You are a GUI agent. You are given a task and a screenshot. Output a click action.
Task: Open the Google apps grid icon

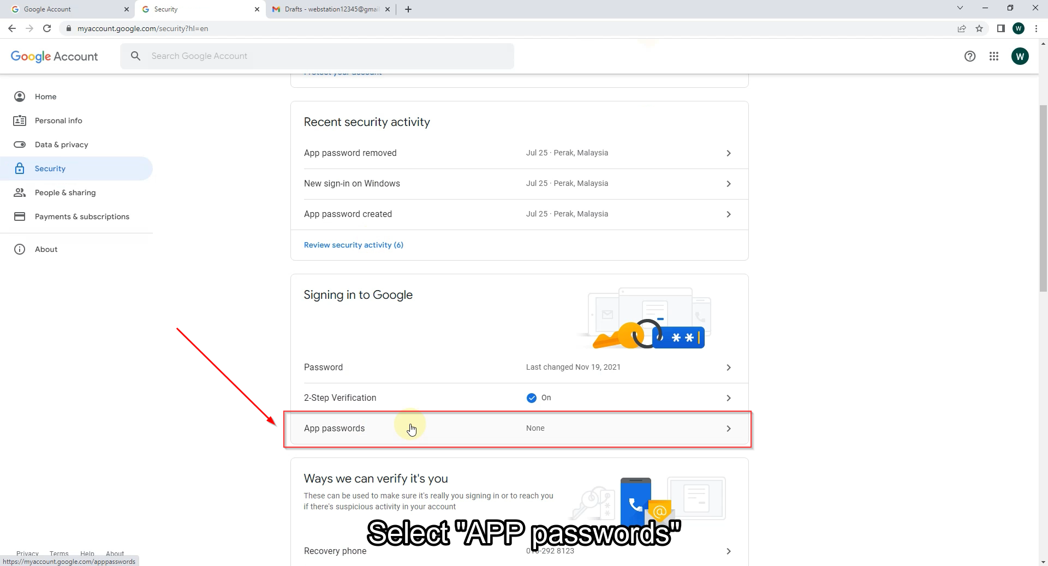[x=994, y=56]
